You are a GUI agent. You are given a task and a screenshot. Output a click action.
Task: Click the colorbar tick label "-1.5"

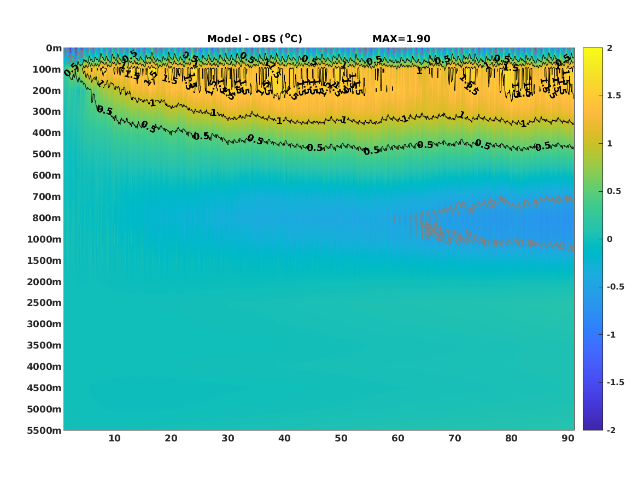pyautogui.click(x=615, y=382)
